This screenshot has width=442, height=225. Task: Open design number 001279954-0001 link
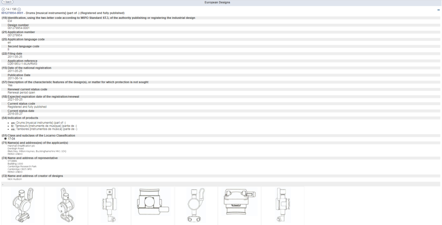pos(12,13)
